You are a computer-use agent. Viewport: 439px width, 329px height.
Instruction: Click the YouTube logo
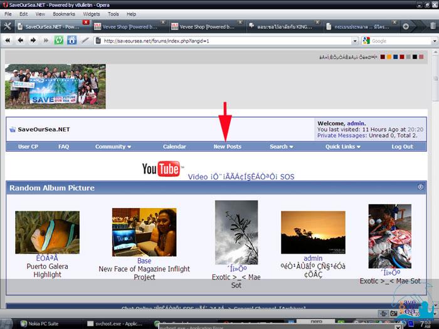(x=162, y=169)
